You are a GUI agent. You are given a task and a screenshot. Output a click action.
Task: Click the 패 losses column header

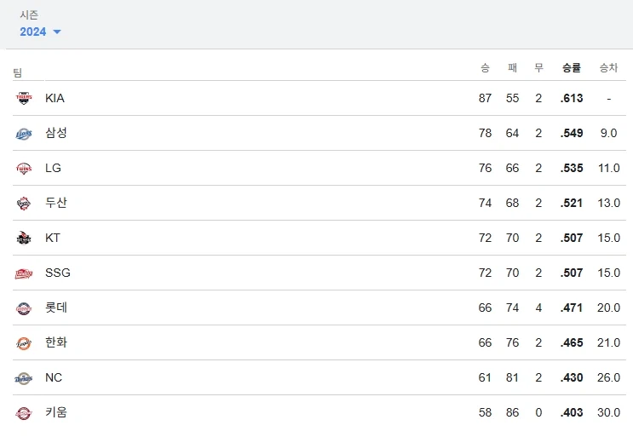512,67
